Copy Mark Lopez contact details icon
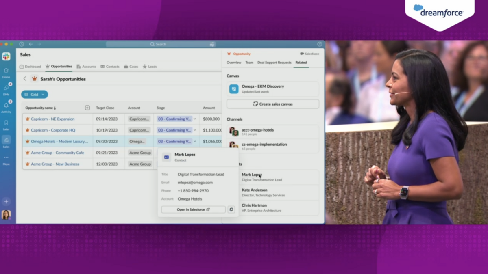Screen dimensions: 488x274 231,210
